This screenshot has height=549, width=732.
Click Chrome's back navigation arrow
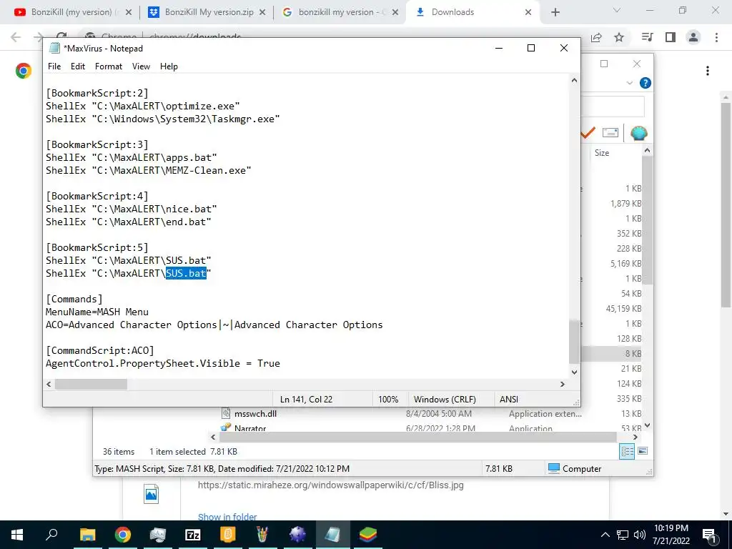click(x=16, y=37)
